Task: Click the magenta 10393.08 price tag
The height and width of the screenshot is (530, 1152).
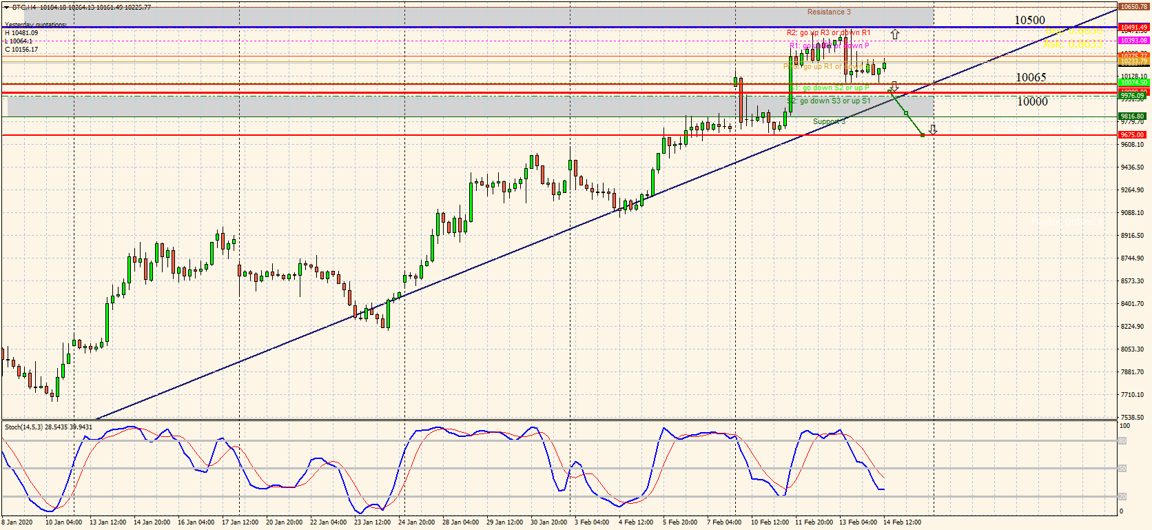Action: click(1133, 41)
